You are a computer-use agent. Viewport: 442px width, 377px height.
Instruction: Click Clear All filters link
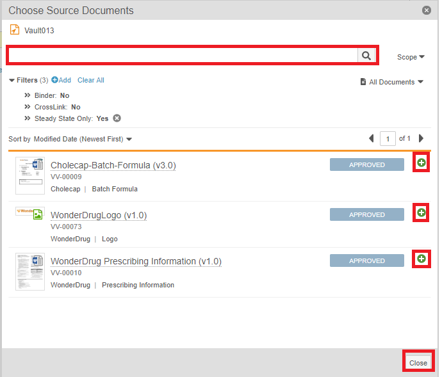(90, 80)
